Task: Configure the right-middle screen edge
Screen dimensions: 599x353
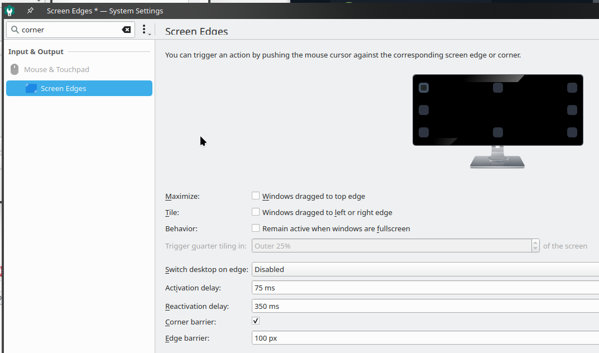Action: (572, 110)
